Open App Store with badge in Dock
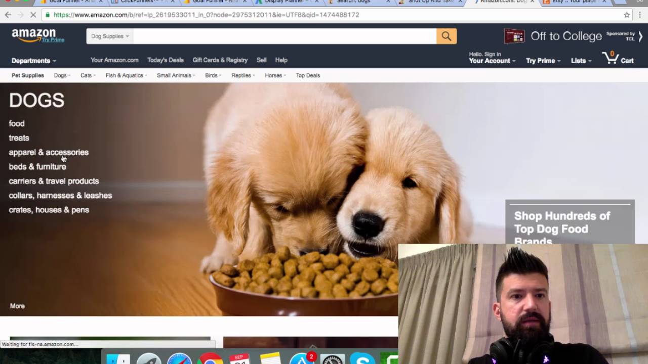The width and height of the screenshot is (648, 364). pyautogui.click(x=302, y=358)
